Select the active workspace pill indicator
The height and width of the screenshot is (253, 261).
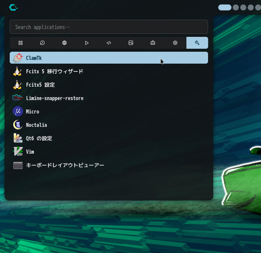225,7
